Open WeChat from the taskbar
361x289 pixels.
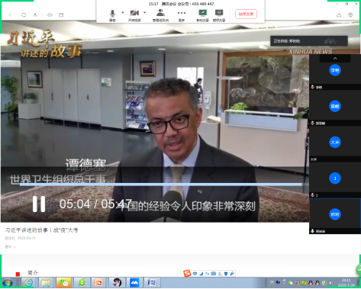click(63, 282)
